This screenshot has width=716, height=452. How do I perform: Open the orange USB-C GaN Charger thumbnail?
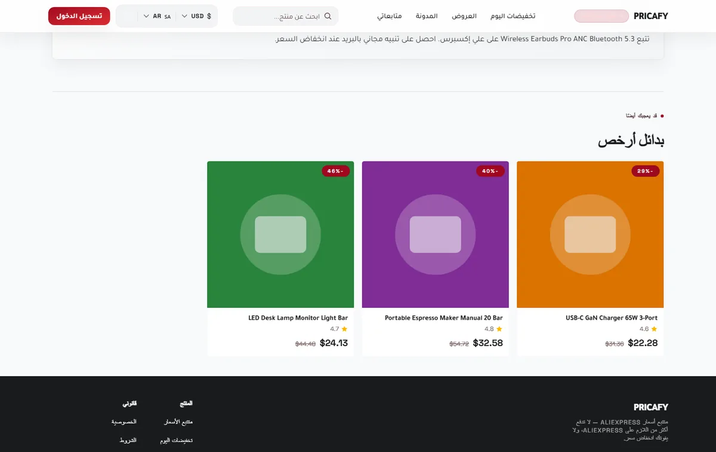590,234
